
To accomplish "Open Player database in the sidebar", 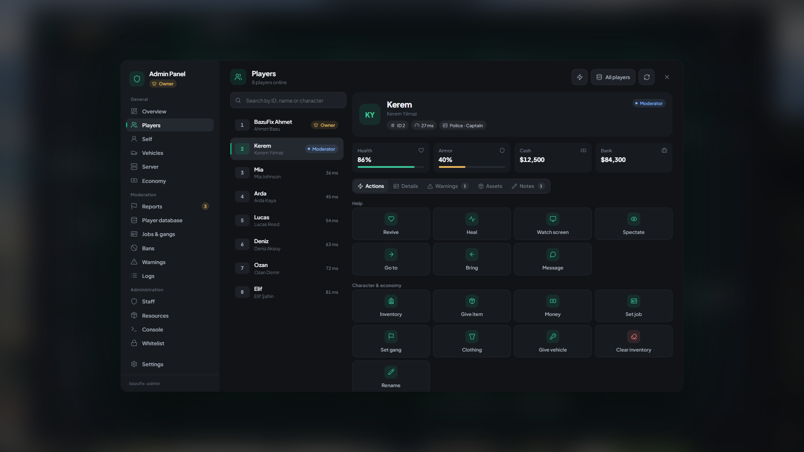I will (170, 220).
